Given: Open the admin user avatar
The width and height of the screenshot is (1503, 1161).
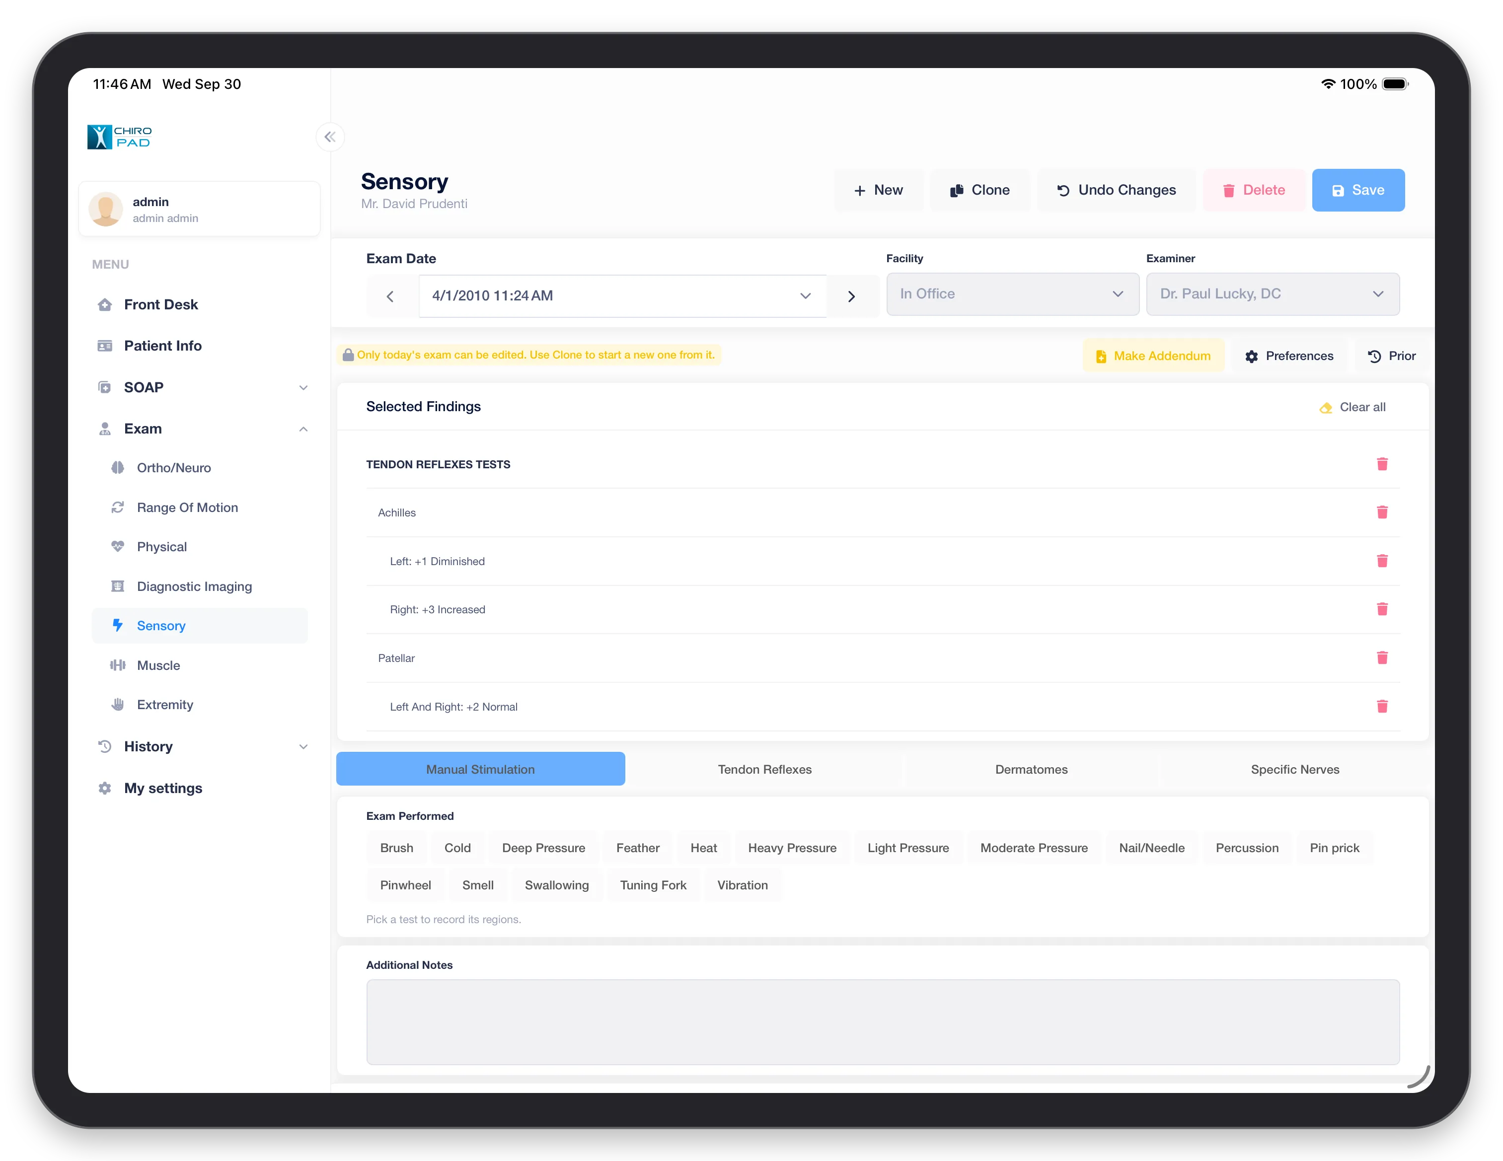Looking at the screenshot, I should (106, 209).
